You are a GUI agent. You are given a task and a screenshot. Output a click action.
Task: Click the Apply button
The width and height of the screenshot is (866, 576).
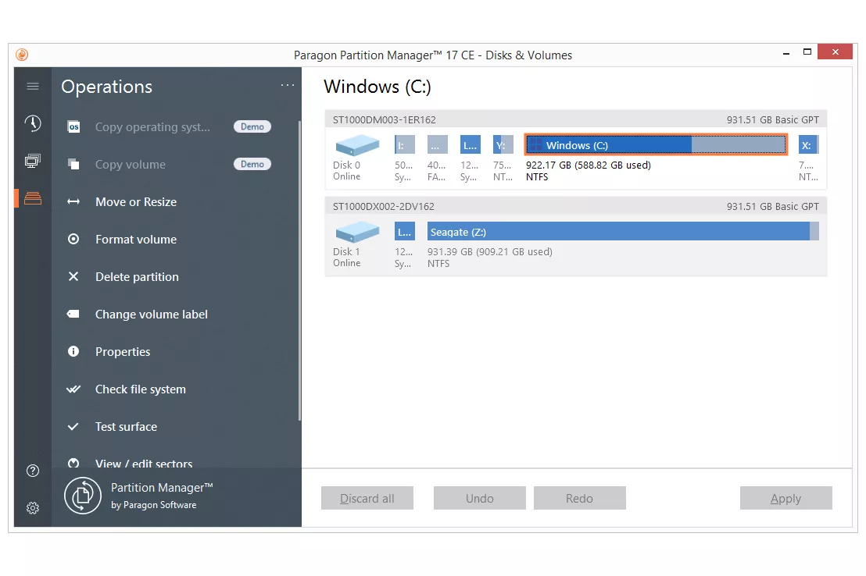point(786,498)
